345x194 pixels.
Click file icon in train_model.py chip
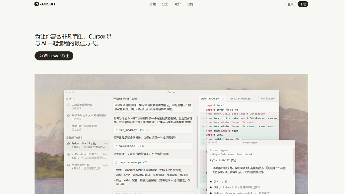(x=116, y=130)
